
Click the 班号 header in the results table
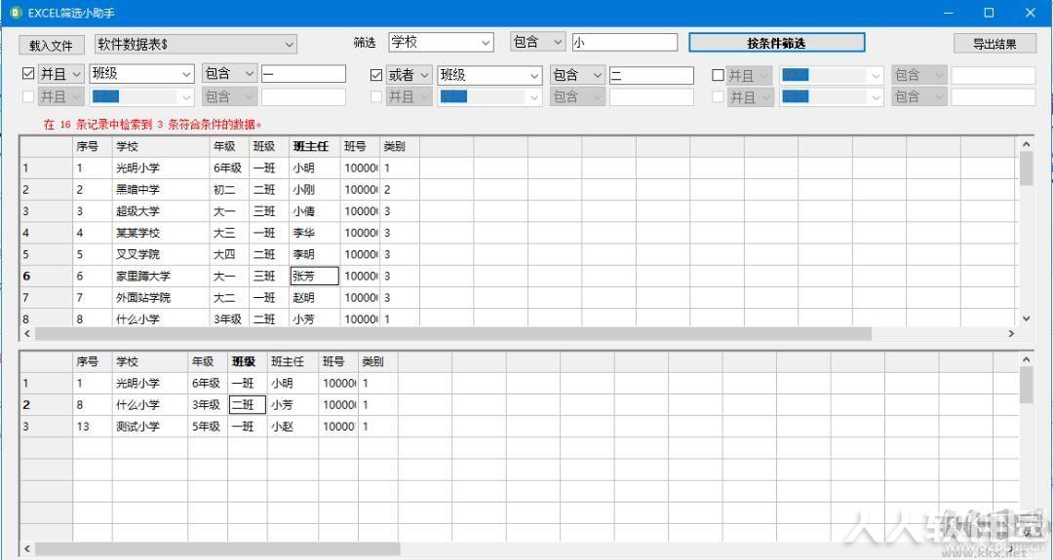click(339, 361)
